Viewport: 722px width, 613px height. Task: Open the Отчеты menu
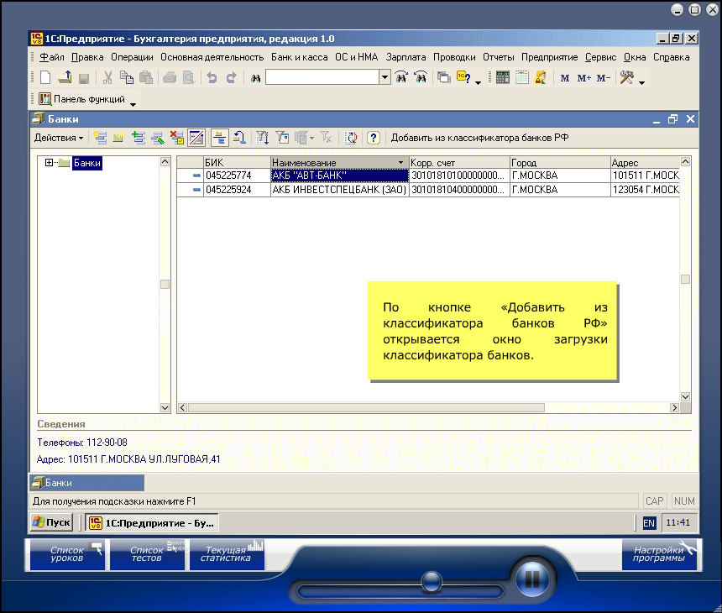click(499, 57)
